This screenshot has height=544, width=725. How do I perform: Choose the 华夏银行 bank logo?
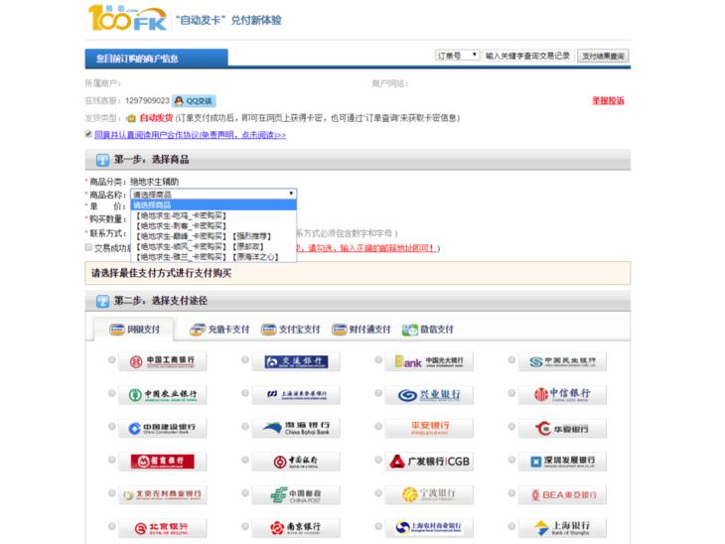coord(562,428)
